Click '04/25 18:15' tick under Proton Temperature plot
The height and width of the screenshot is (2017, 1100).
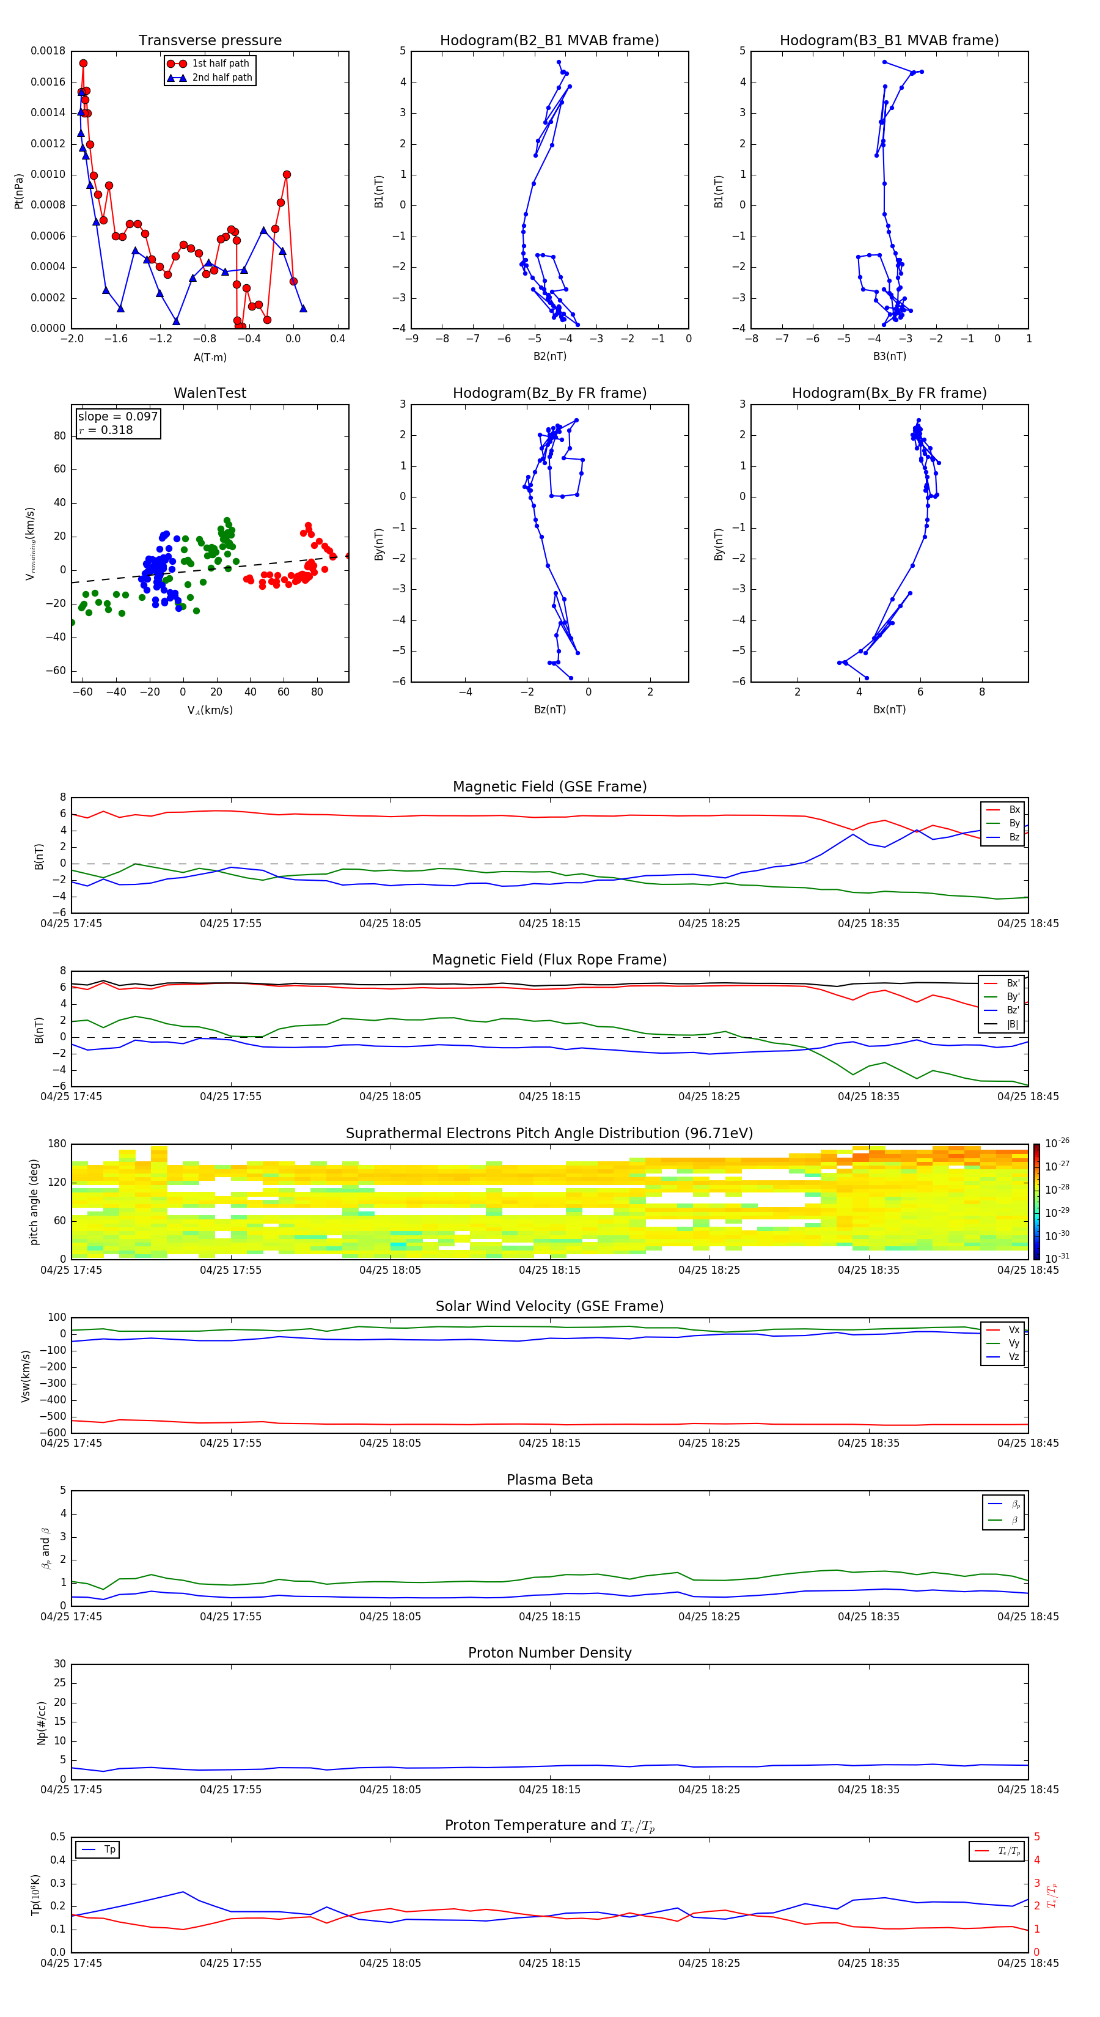(x=549, y=1963)
